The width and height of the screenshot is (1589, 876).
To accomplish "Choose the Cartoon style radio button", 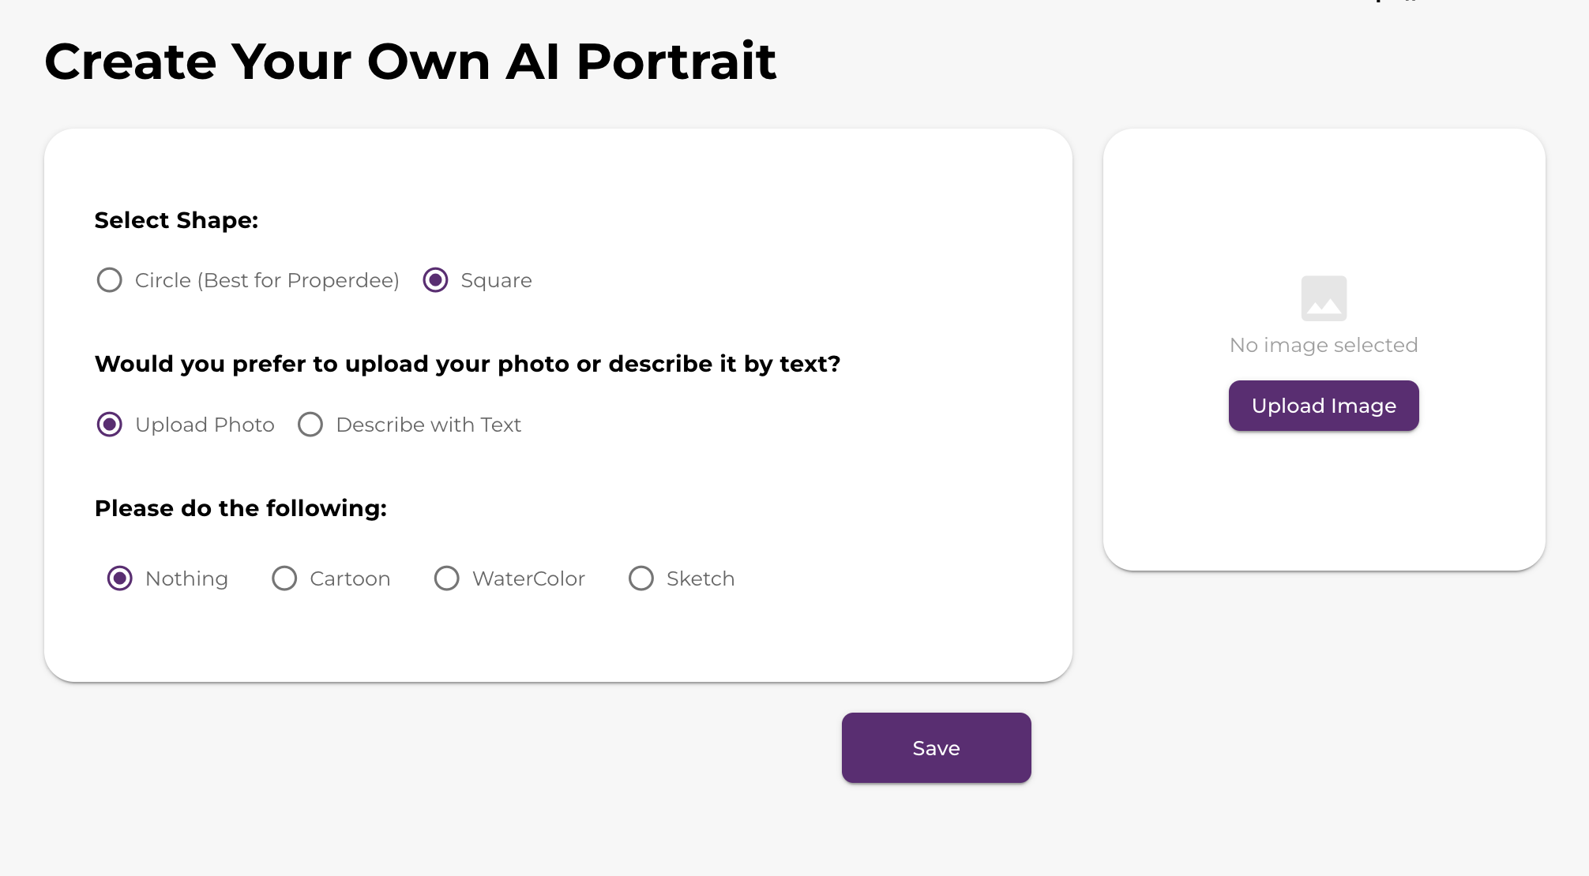I will pos(284,578).
